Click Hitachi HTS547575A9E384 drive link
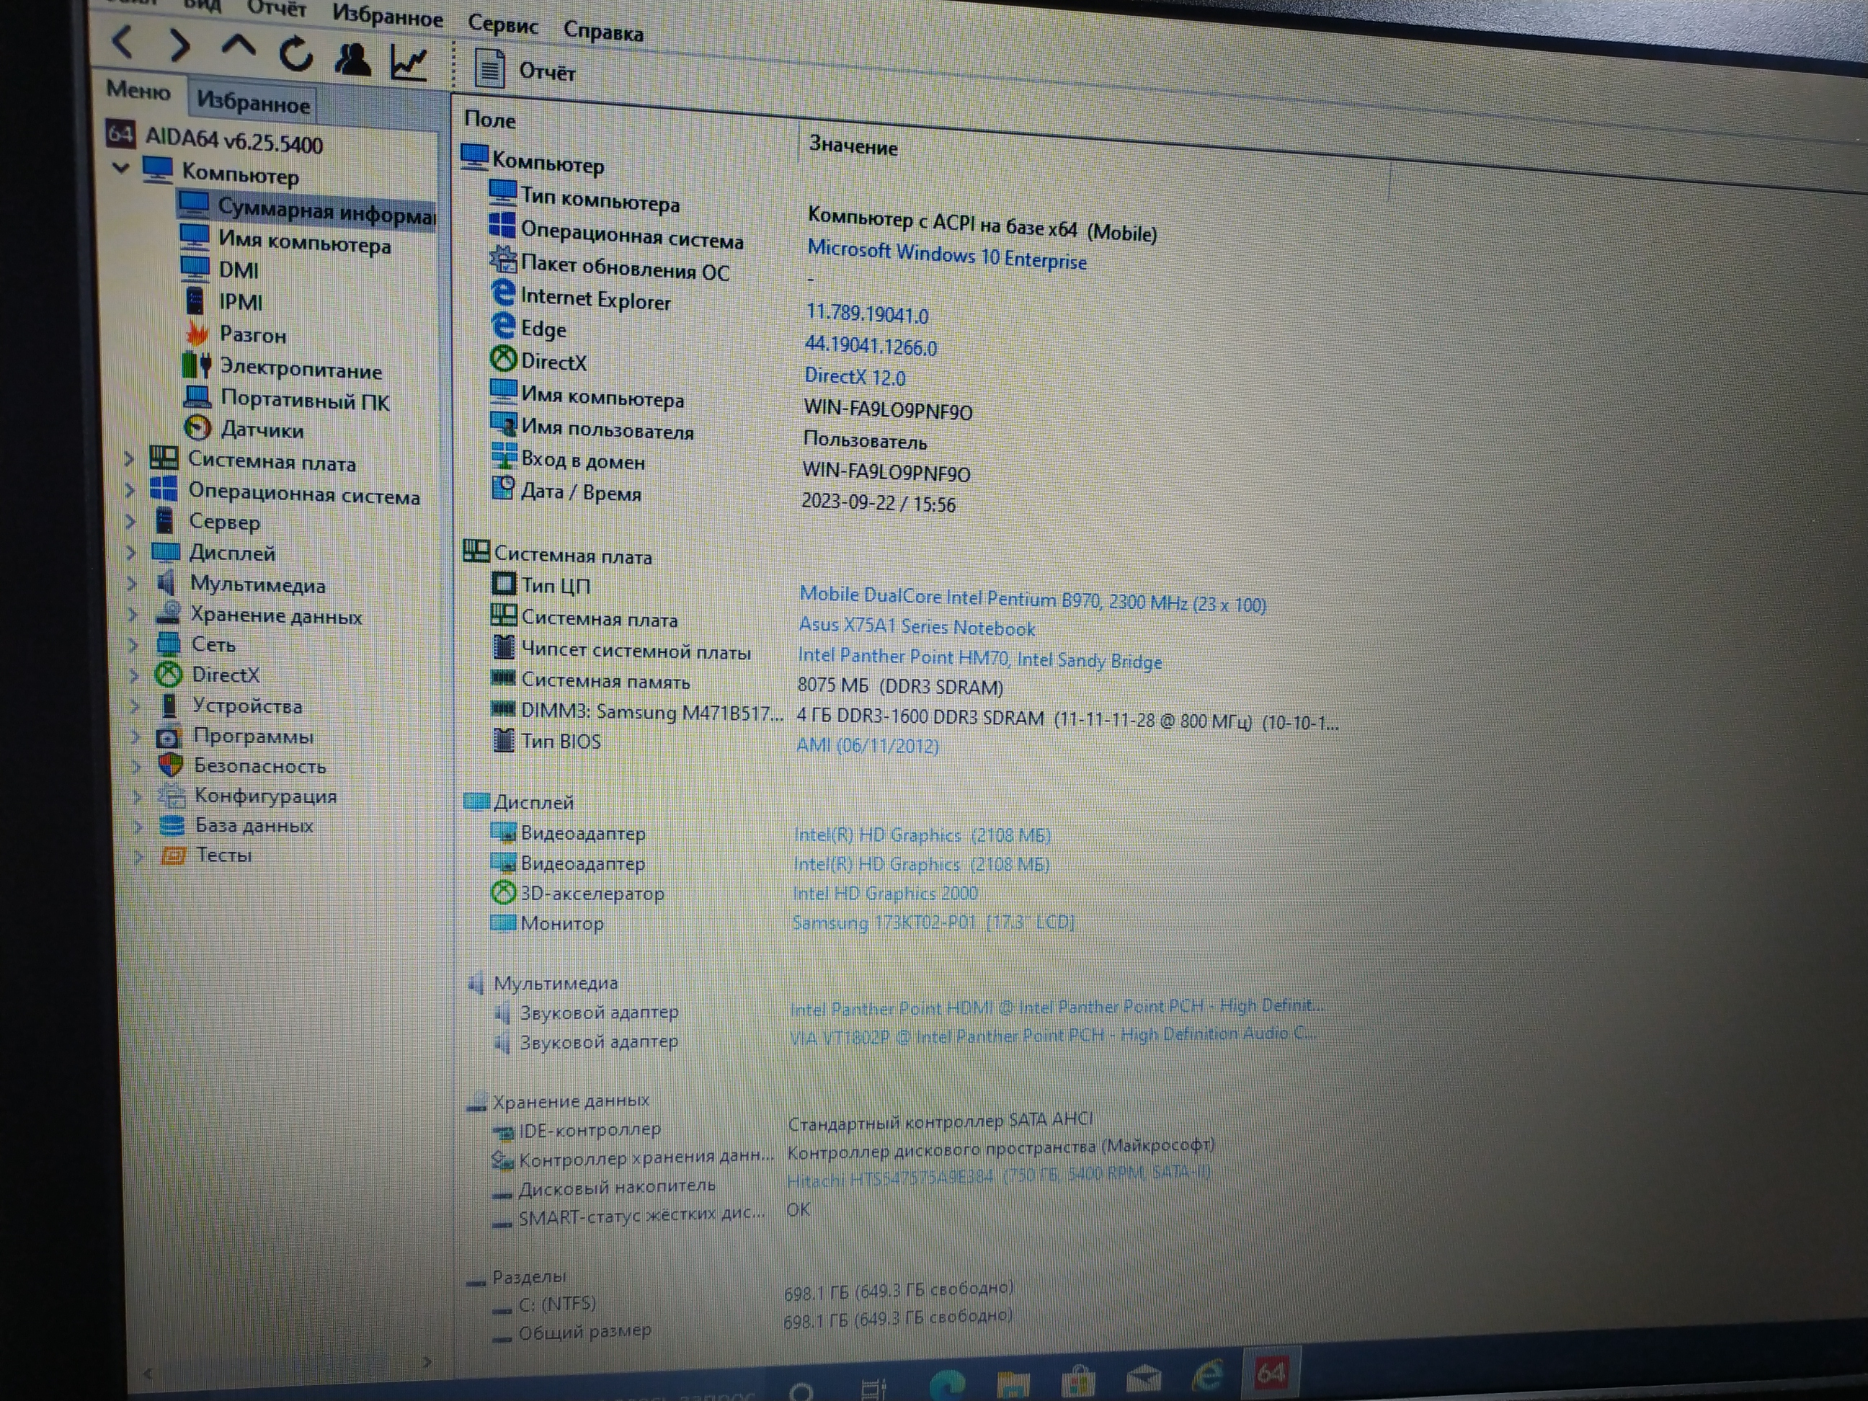The image size is (1868, 1401). click(x=998, y=1175)
